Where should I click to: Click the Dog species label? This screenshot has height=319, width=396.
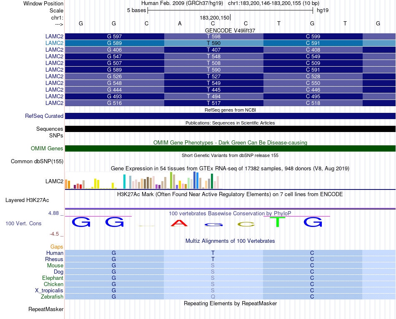coord(58,272)
